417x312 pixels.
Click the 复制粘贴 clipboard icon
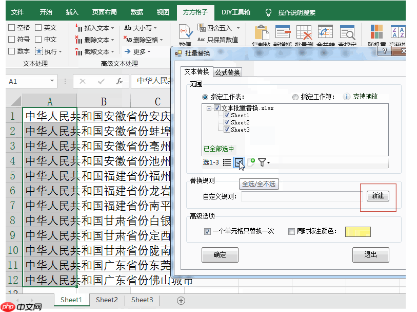tap(262, 32)
